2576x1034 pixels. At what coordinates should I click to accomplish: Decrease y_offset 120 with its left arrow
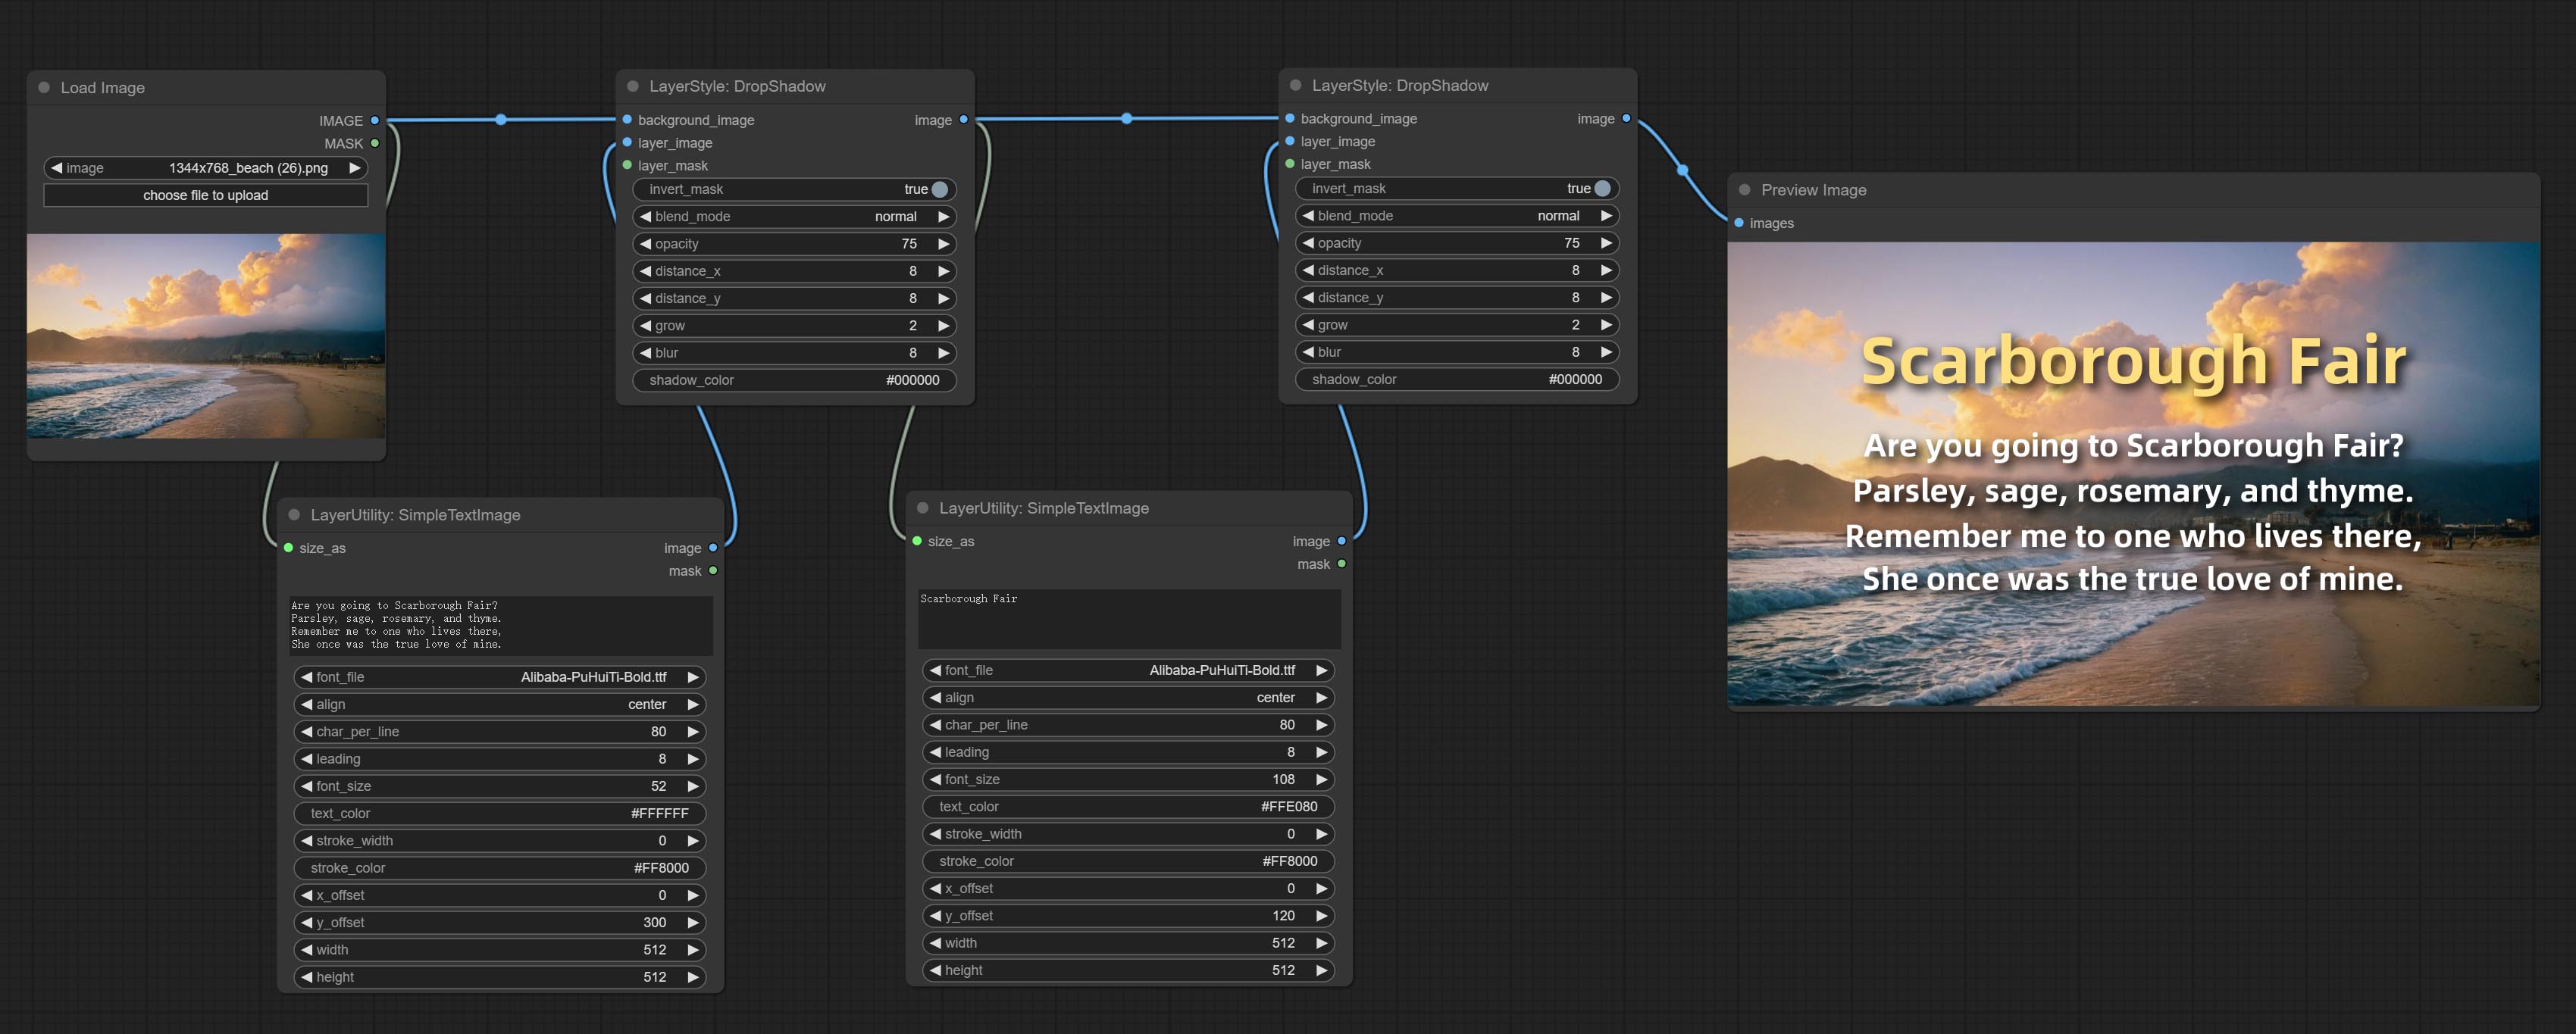(x=935, y=915)
